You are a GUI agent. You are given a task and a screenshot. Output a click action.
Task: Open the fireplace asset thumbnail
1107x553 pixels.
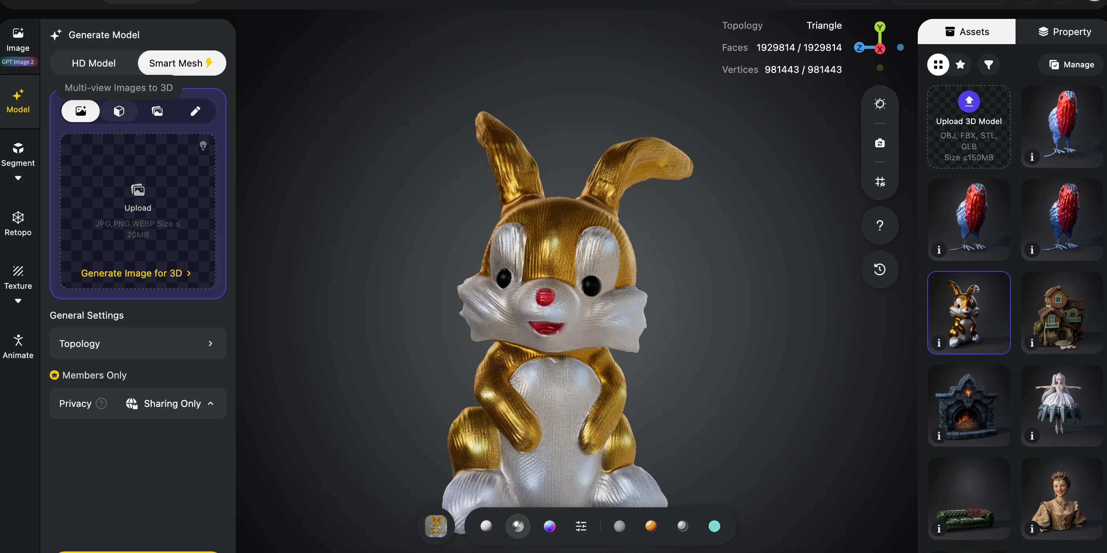[969, 406]
